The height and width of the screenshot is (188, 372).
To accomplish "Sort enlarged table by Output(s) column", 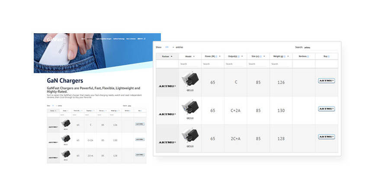I will (235, 56).
